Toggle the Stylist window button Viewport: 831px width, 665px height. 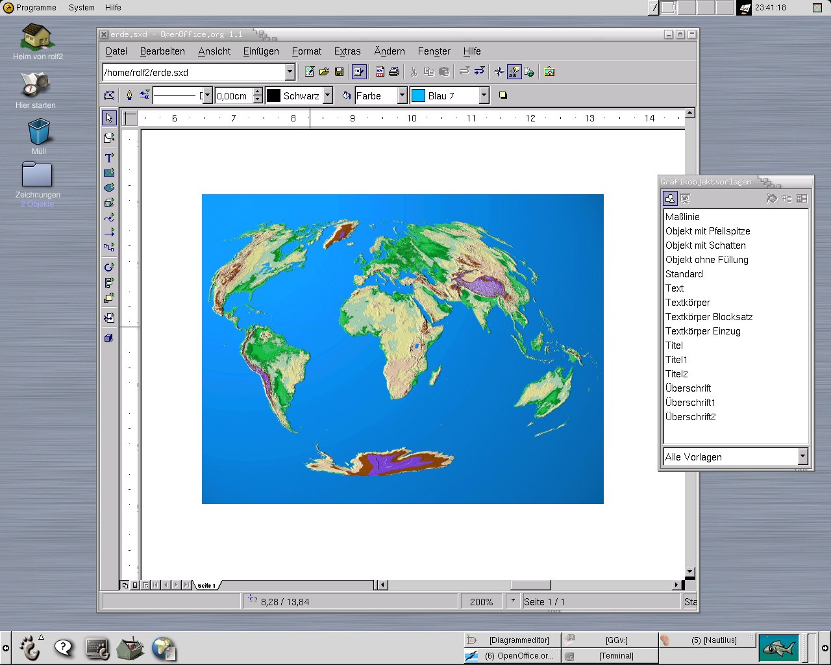(x=514, y=72)
